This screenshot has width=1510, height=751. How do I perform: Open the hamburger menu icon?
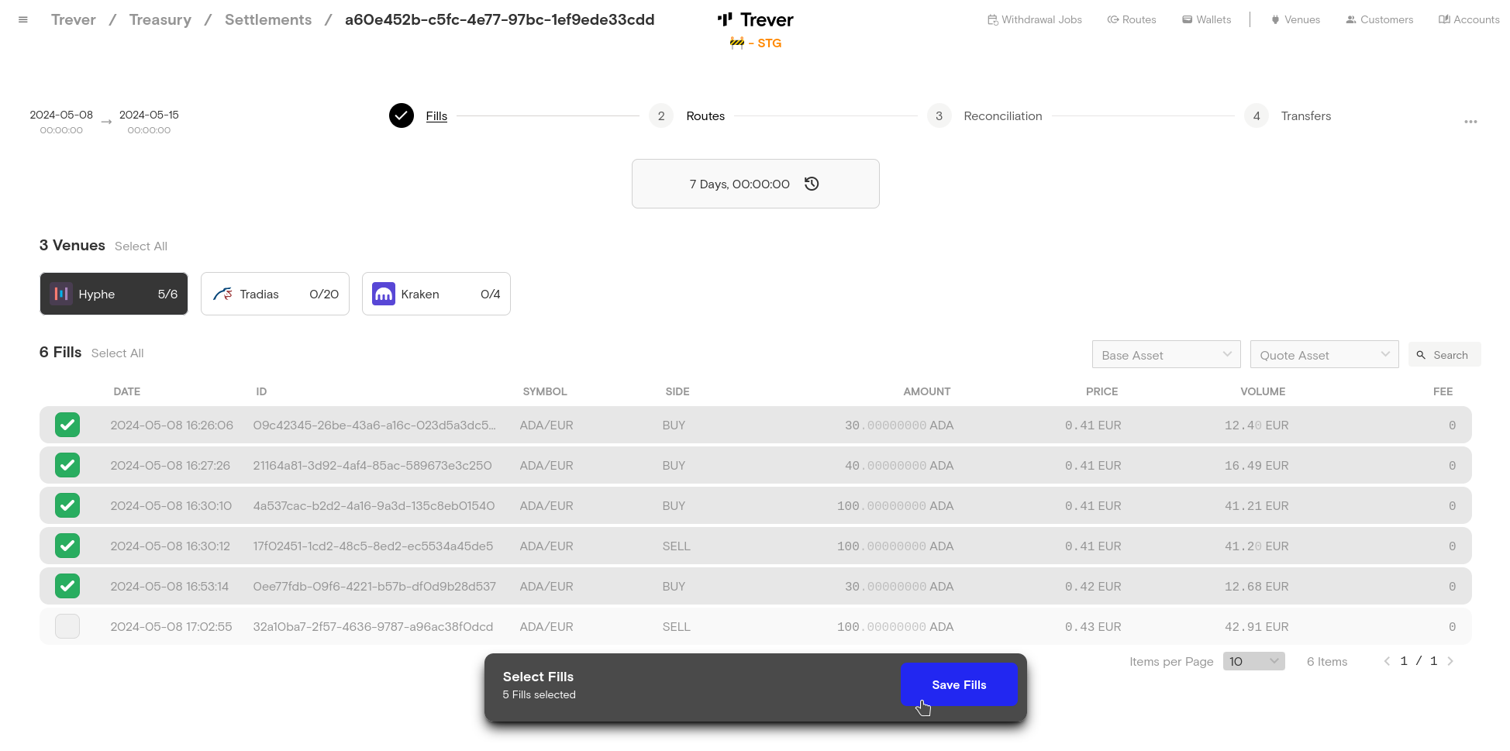coord(23,20)
